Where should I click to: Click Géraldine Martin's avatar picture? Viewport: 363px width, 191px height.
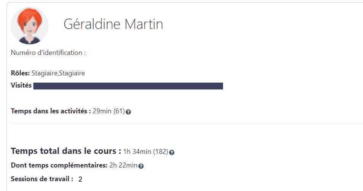pyautogui.click(x=30, y=25)
